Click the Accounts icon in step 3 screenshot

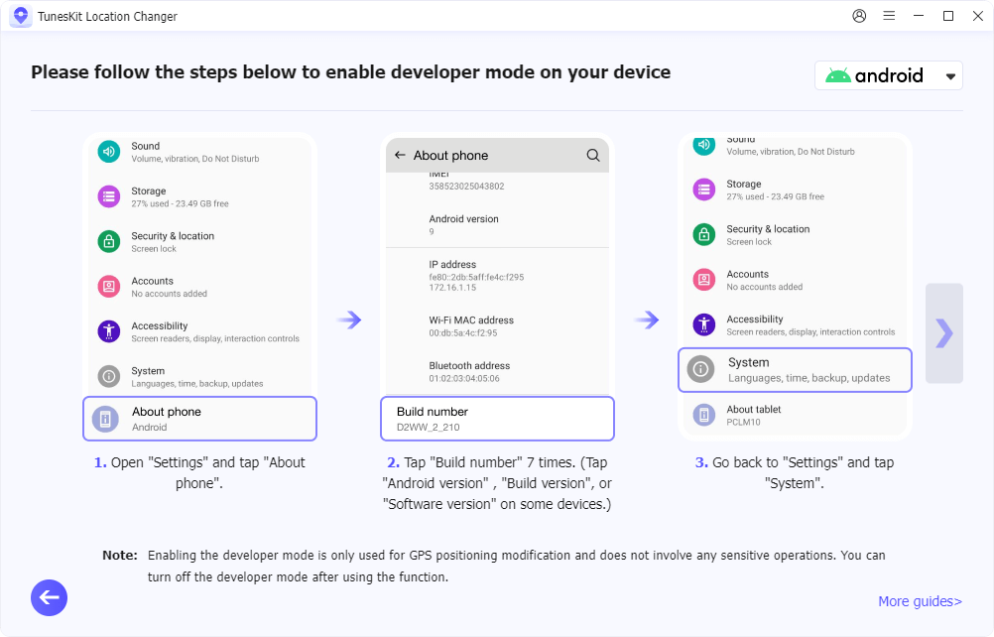click(704, 280)
